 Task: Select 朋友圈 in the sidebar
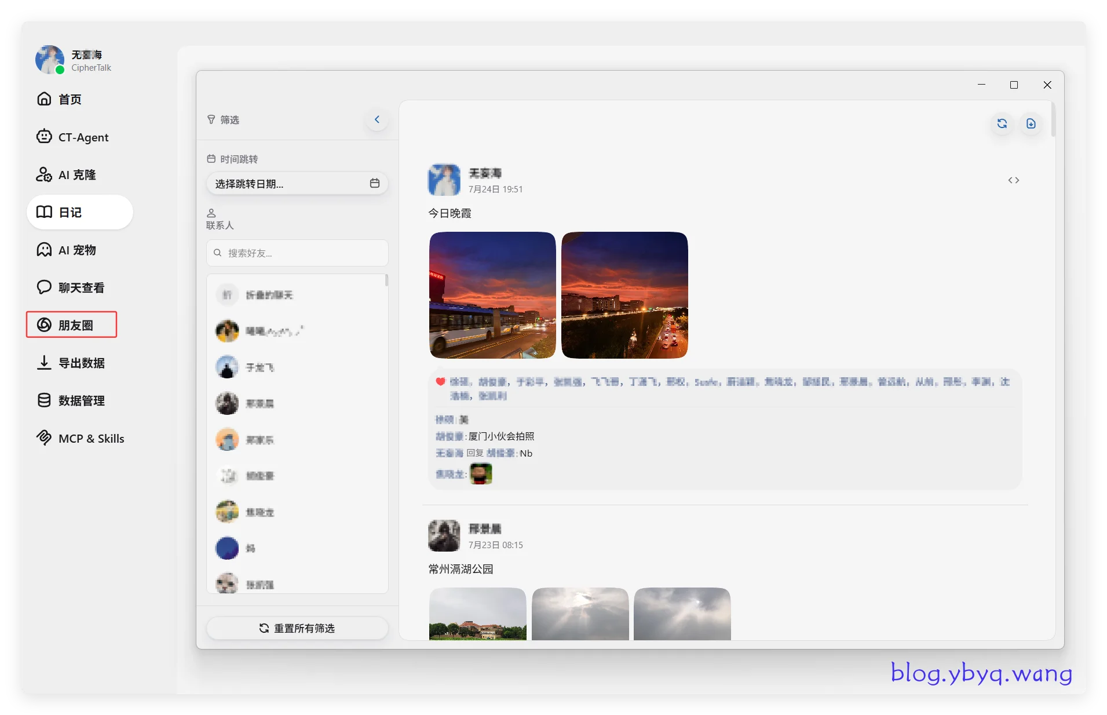71,324
